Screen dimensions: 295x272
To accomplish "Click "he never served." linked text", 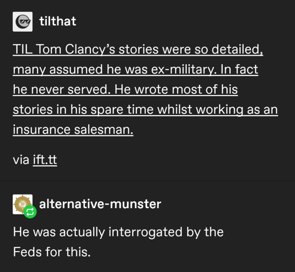I will [x=58, y=90].
